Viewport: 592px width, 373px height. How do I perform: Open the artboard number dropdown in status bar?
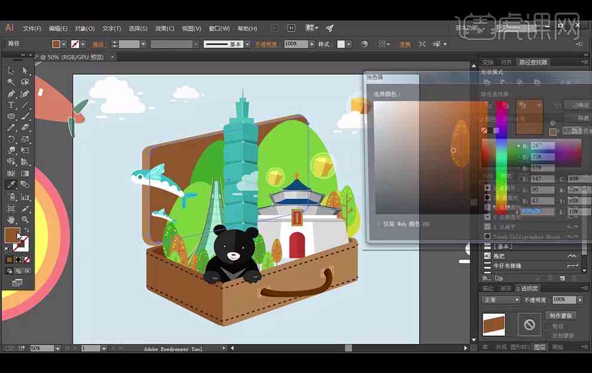104,348
